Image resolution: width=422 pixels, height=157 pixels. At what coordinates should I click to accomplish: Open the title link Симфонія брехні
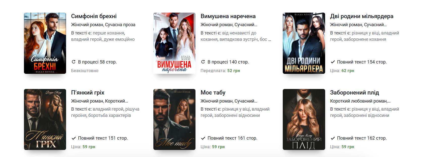point(94,16)
